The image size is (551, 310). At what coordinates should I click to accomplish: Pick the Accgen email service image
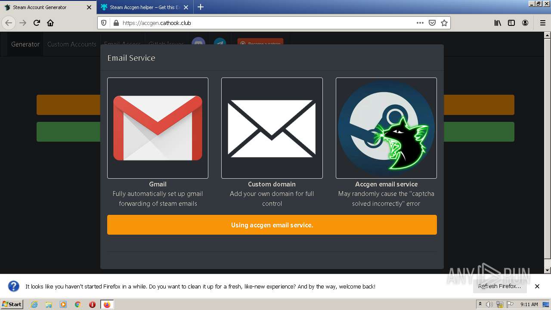[386, 128]
